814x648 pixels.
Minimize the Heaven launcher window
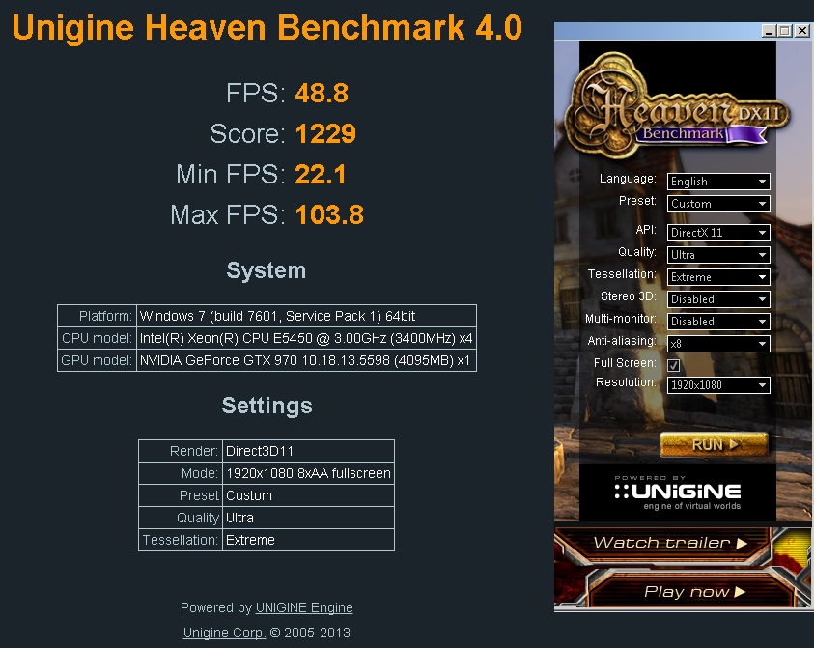769,31
